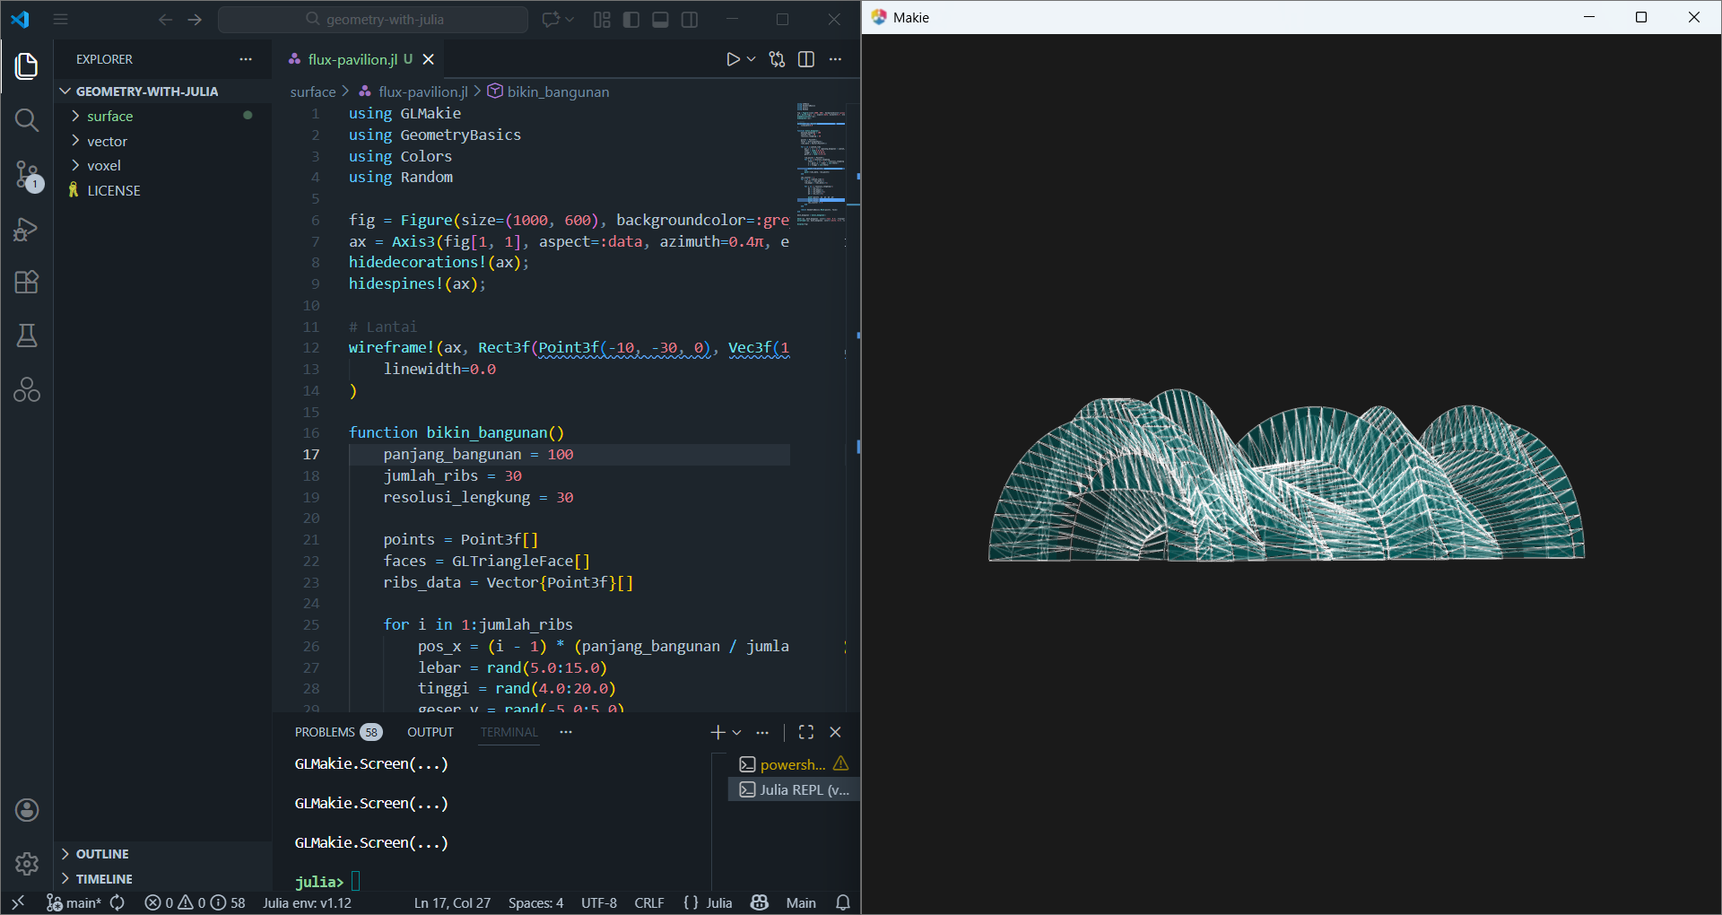Open the new terminal launch profile dropdown
The height and width of the screenshot is (915, 1722).
[737, 732]
